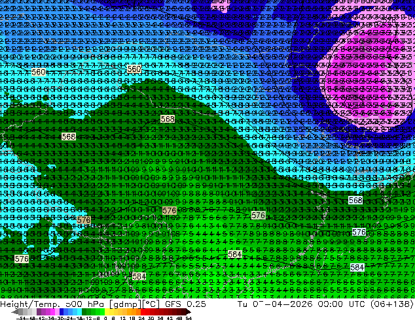
Task: Click the "[gdmp]" unit label
Action: (125, 304)
